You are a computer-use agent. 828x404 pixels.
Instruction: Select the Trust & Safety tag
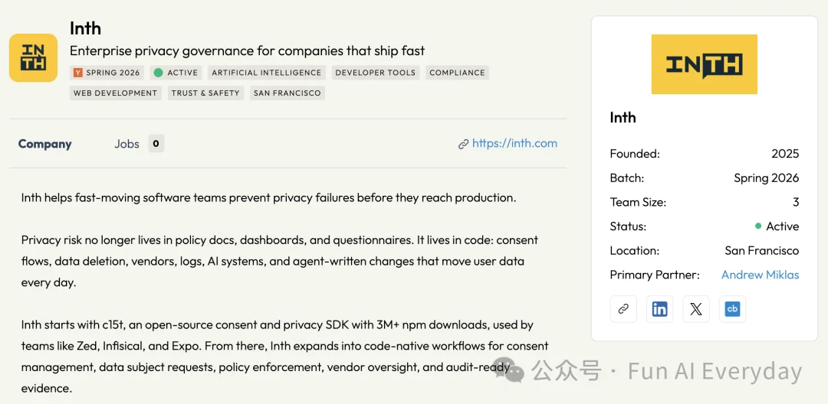click(205, 93)
